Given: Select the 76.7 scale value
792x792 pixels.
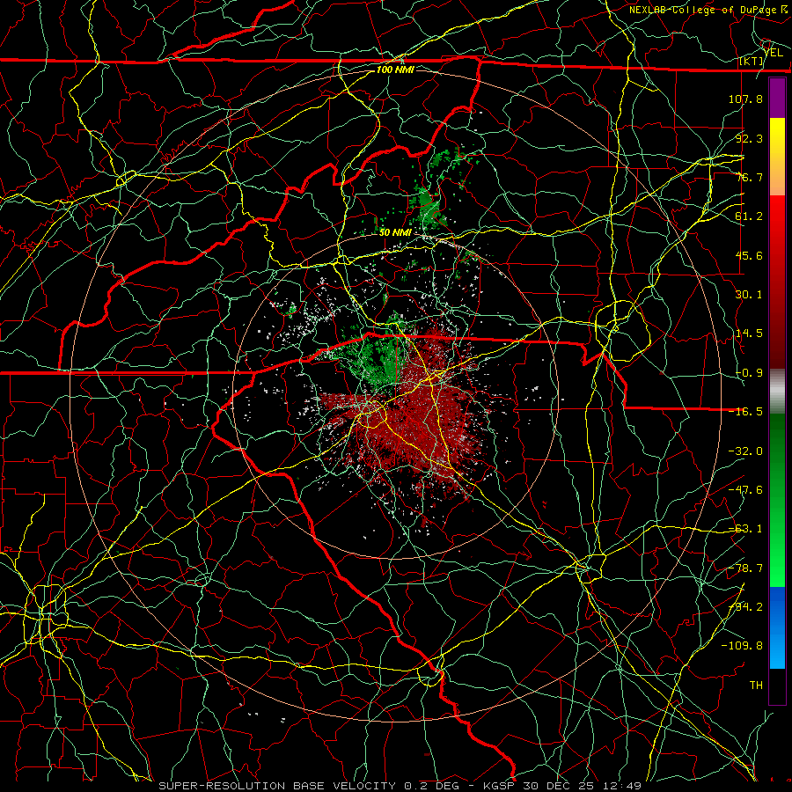Looking at the screenshot, I should [x=749, y=177].
